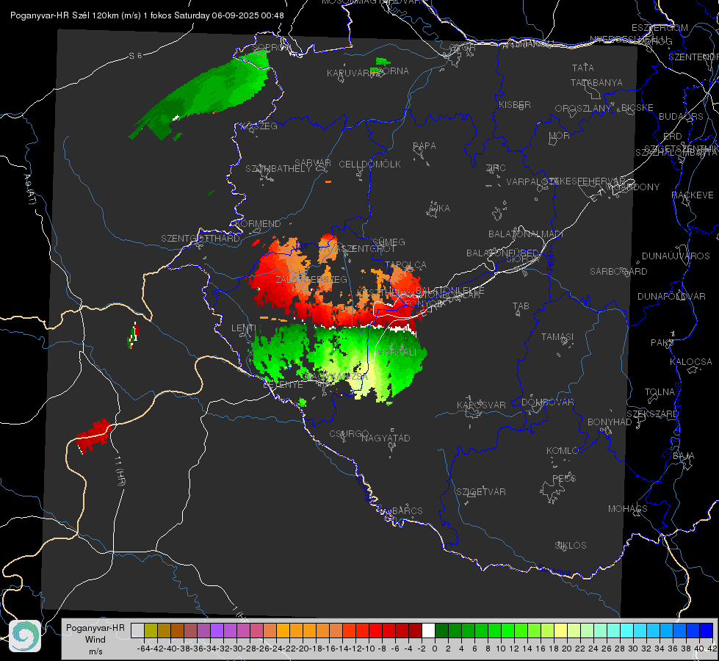This screenshot has width=719, height=661.
Task: Click the 'S 6' road label
Action: [136, 56]
